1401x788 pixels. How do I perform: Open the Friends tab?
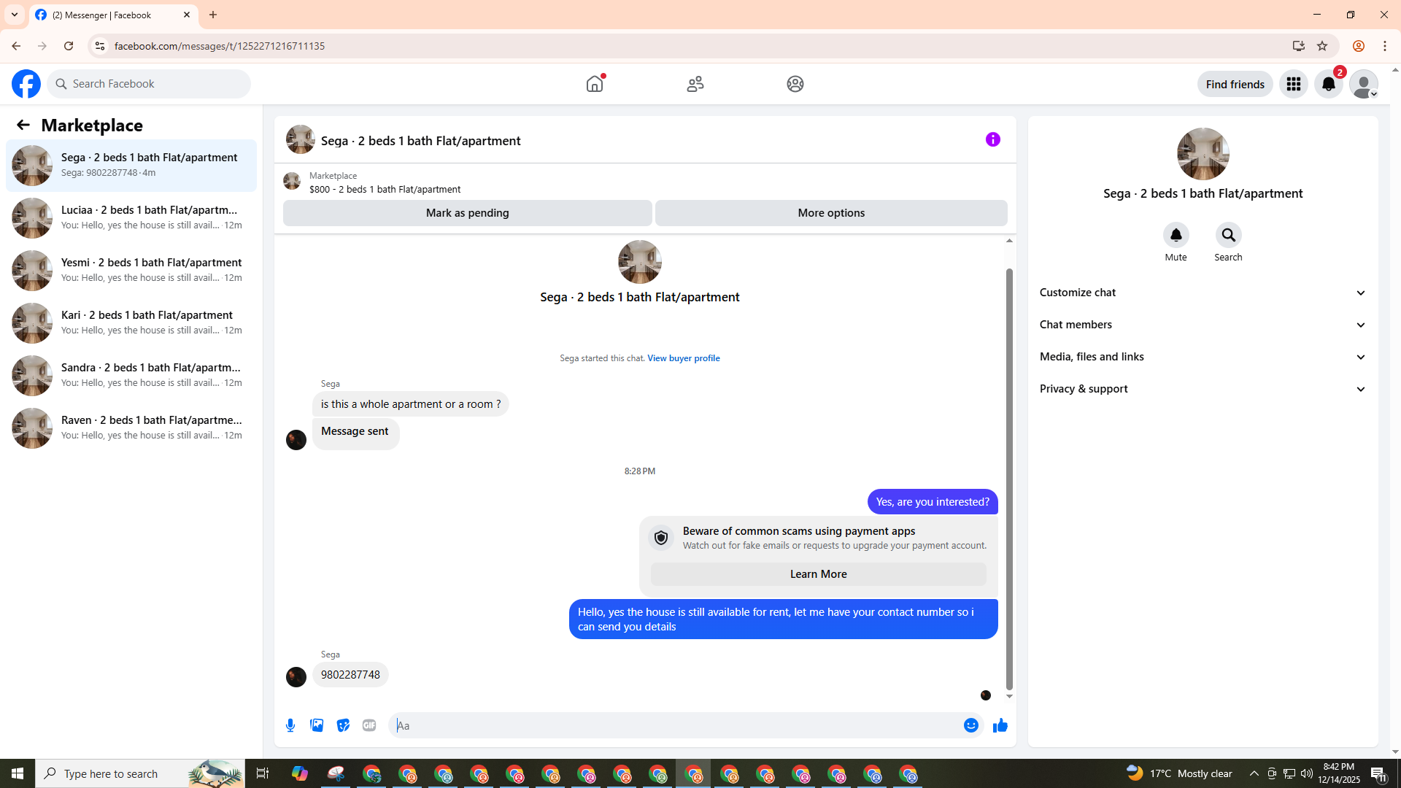(x=695, y=84)
